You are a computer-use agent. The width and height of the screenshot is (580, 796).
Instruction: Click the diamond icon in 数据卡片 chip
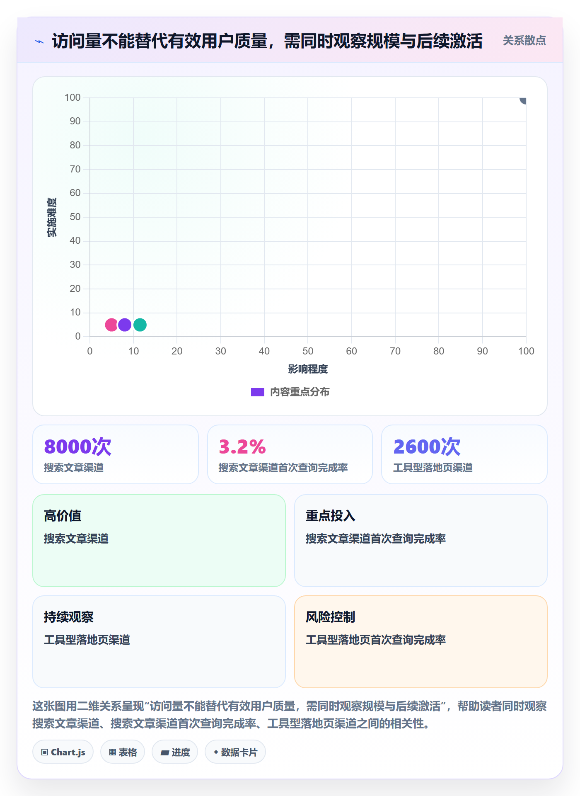(x=216, y=752)
